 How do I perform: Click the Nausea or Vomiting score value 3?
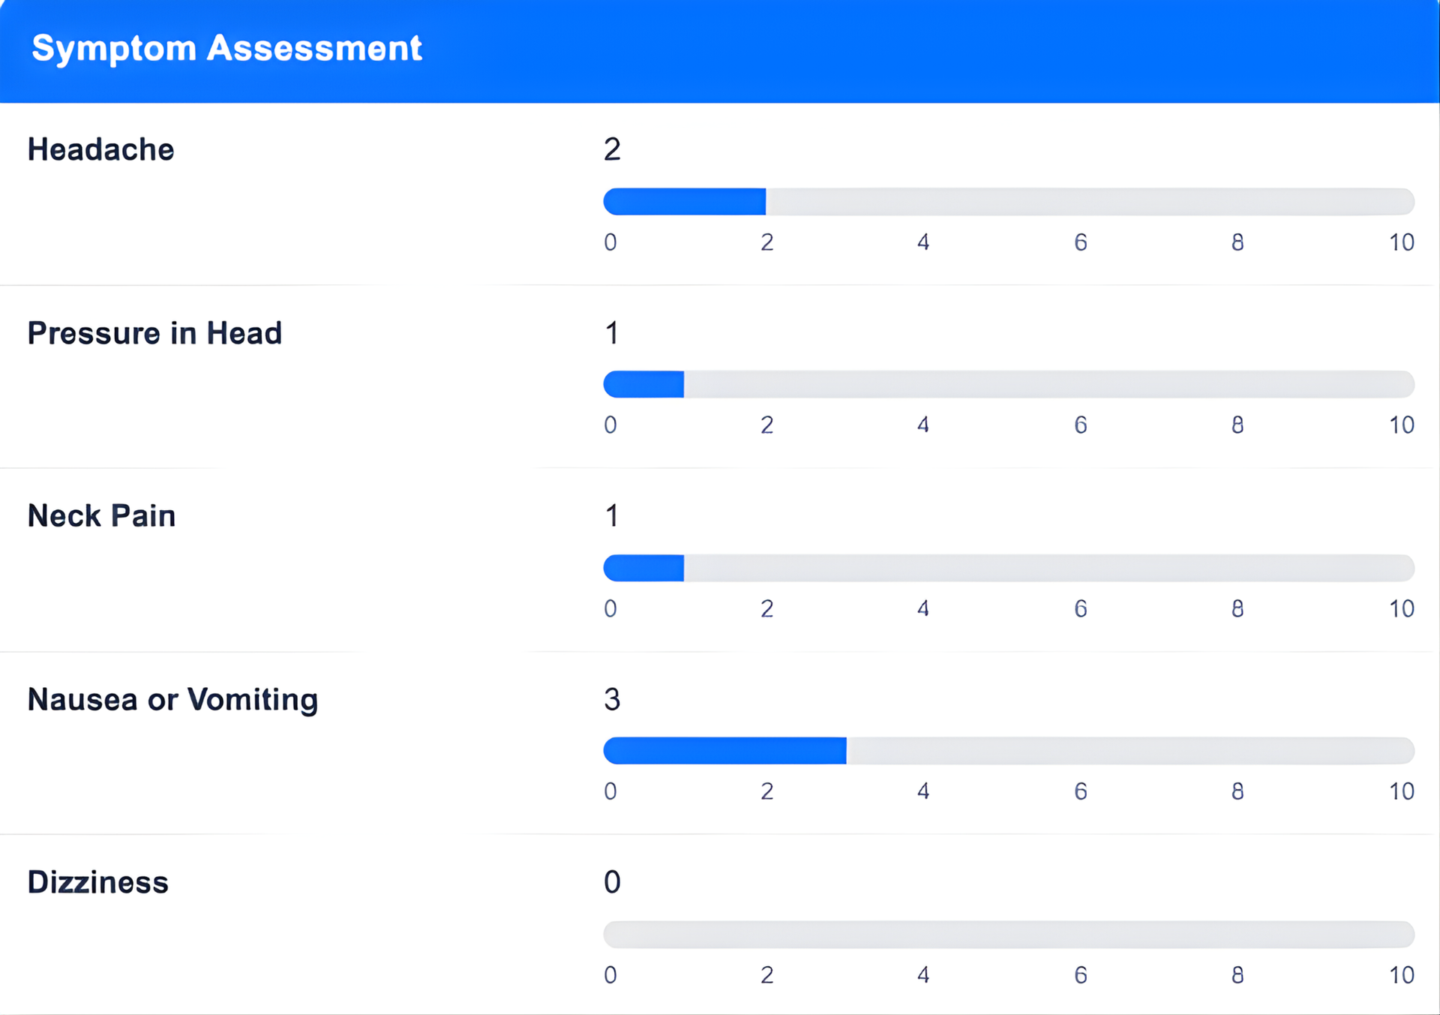[x=612, y=699]
